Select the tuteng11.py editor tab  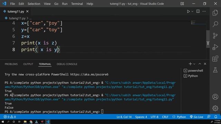coord(16,11)
